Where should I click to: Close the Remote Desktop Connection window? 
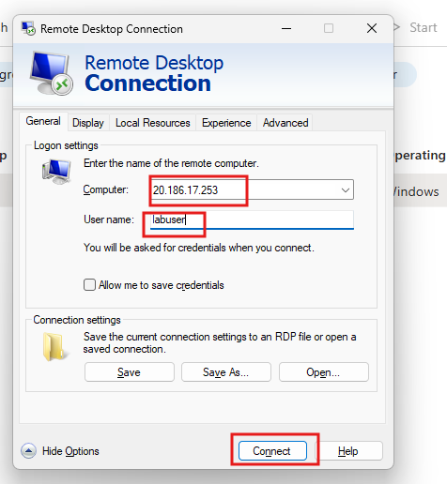pyautogui.click(x=372, y=28)
